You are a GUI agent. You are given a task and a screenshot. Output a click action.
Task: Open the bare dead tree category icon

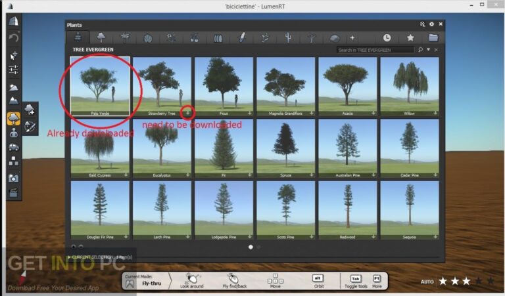[312, 38]
